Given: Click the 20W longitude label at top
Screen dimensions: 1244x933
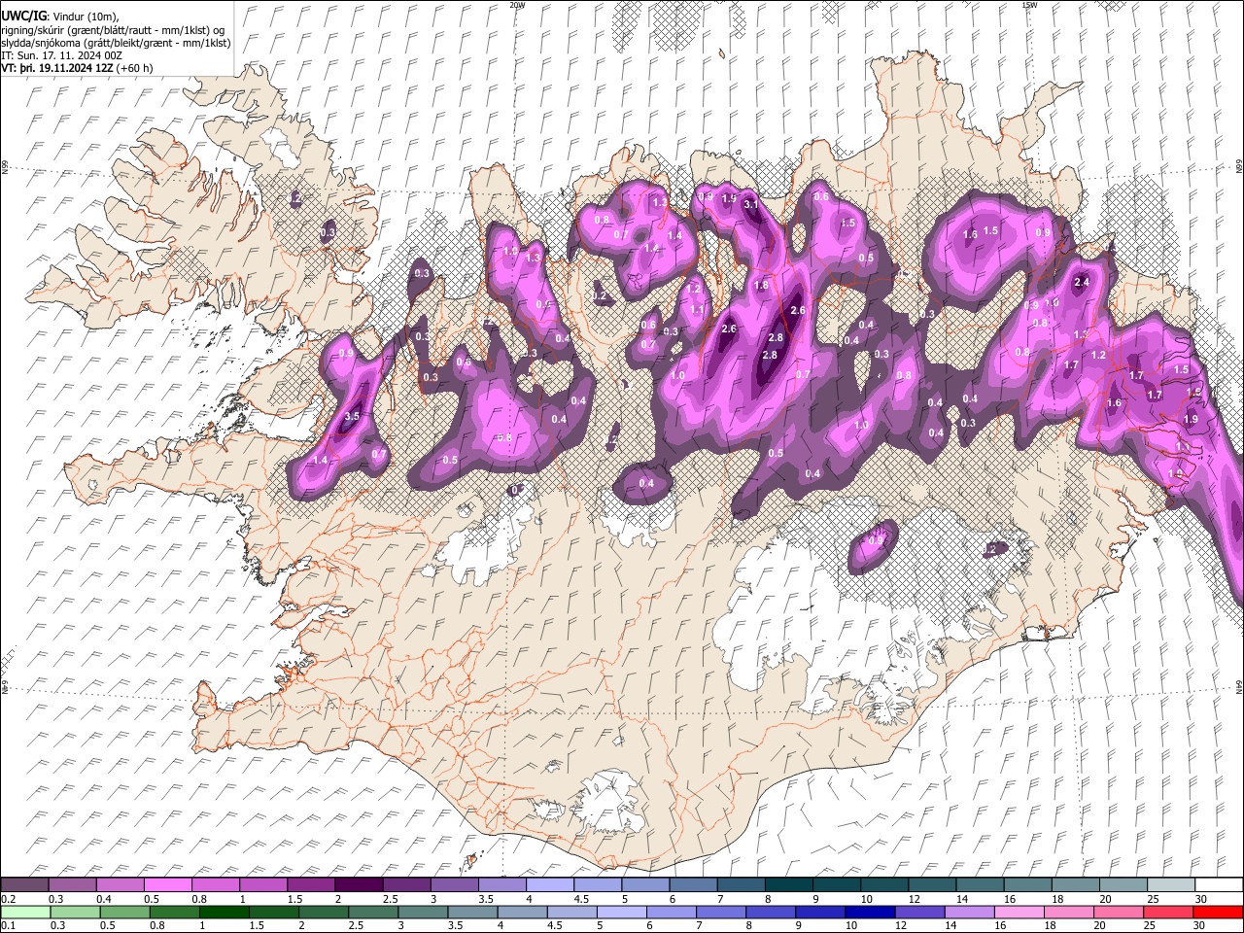Looking at the screenshot, I should [x=517, y=5].
